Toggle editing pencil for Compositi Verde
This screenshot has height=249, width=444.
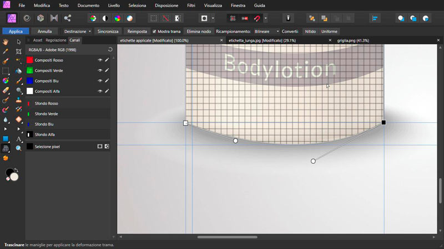click(x=107, y=70)
